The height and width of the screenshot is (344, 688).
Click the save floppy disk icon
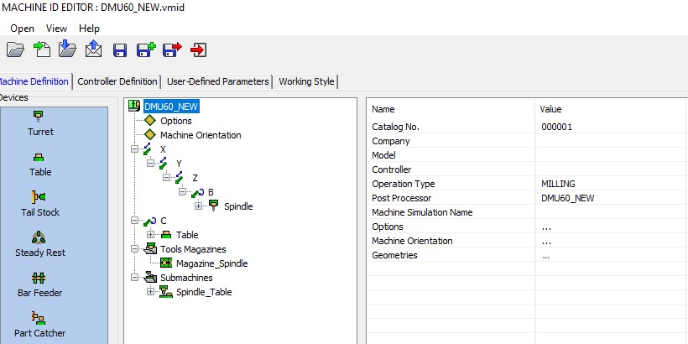[120, 50]
